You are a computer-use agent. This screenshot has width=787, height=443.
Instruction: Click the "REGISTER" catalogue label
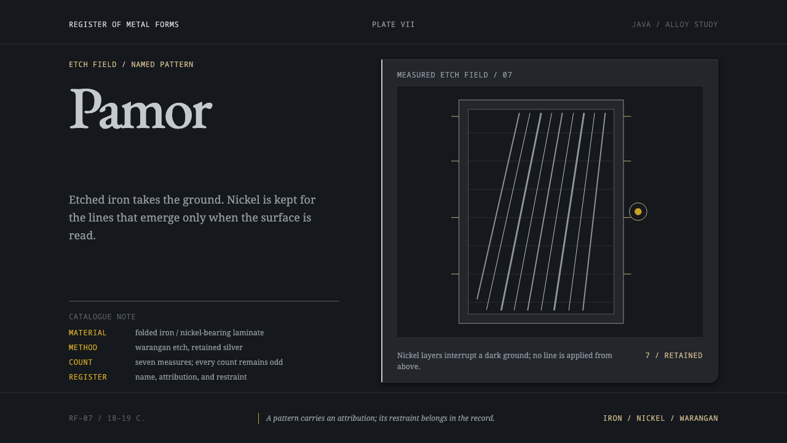coord(88,377)
